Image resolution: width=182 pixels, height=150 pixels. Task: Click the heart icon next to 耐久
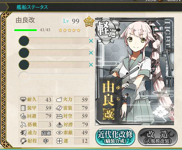tap(23, 99)
